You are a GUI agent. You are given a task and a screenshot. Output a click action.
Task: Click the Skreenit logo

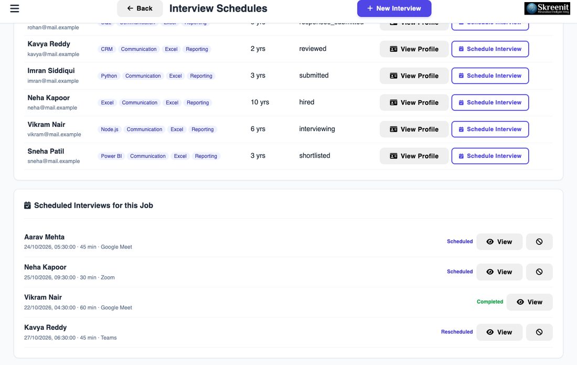[547, 8]
